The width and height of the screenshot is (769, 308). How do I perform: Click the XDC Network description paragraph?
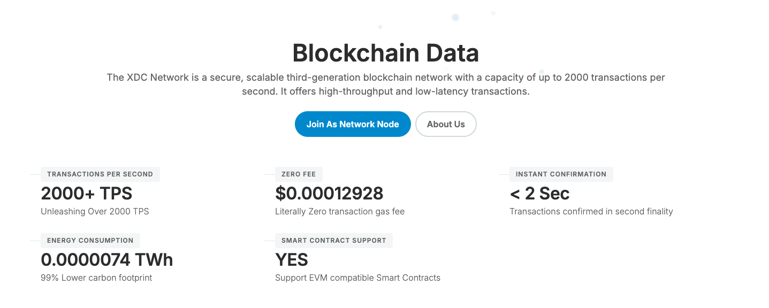click(385, 84)
